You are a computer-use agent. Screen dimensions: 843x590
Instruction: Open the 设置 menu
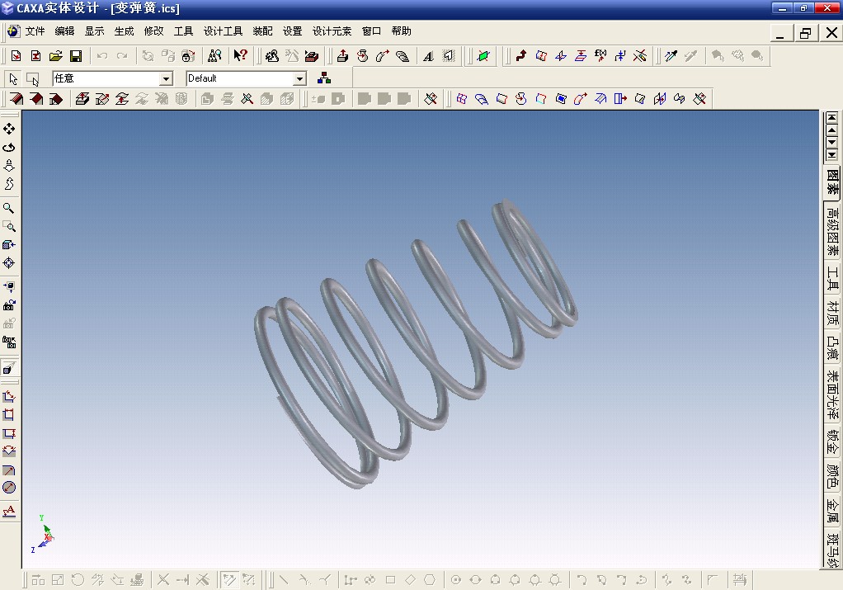[293, 31]
